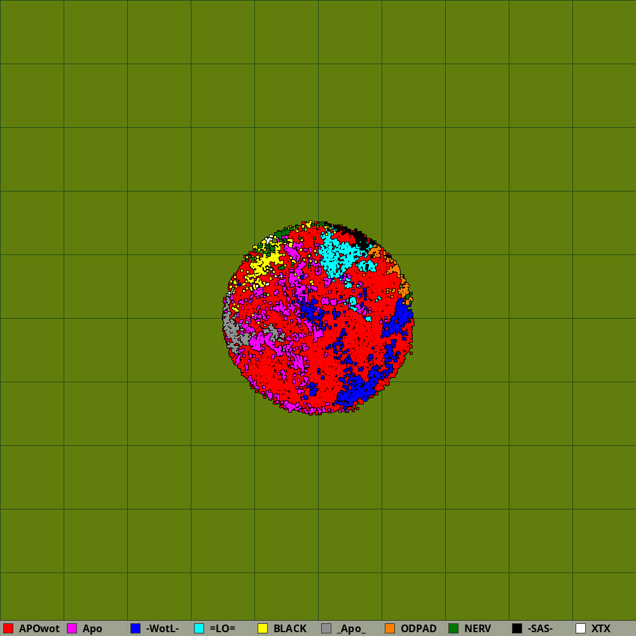This screenshot has width=636, height=636.
Task: Select the -SAS- legend label
Action: pyautogui.click(x=540, y=629)
